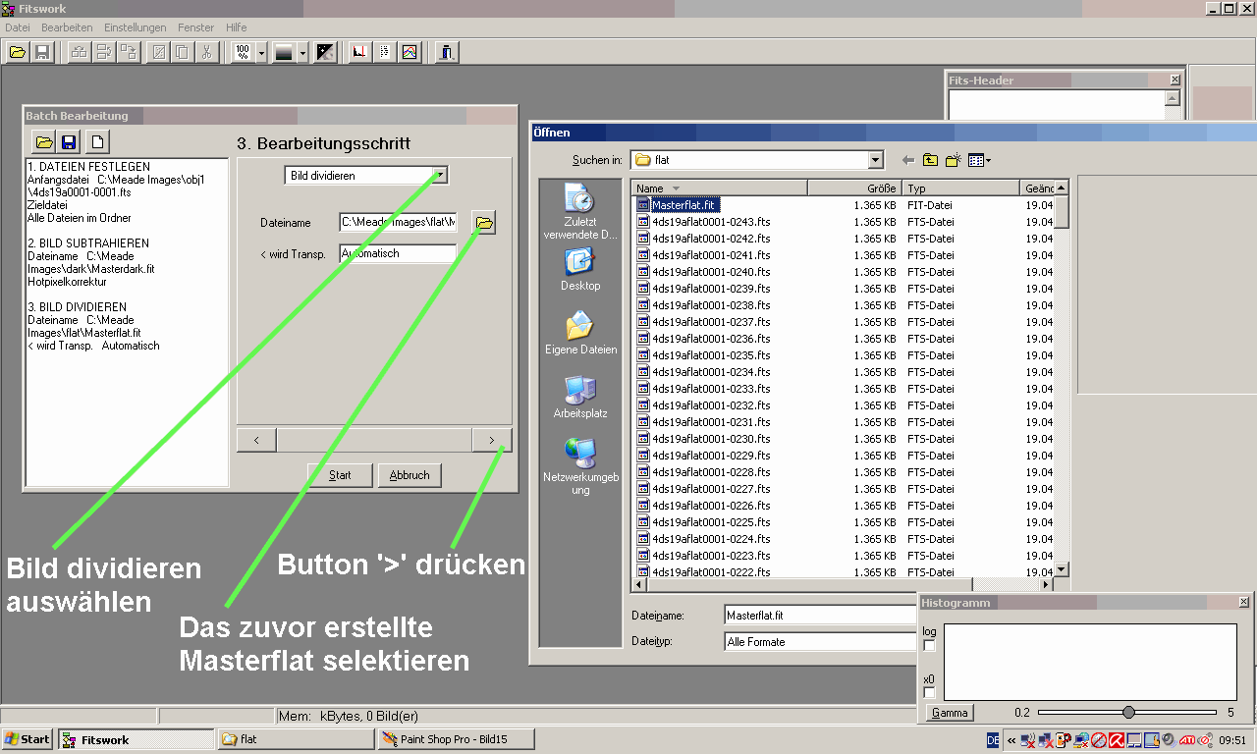Open Desktop shortcut in places sidebar

click(x=580, y=269)
